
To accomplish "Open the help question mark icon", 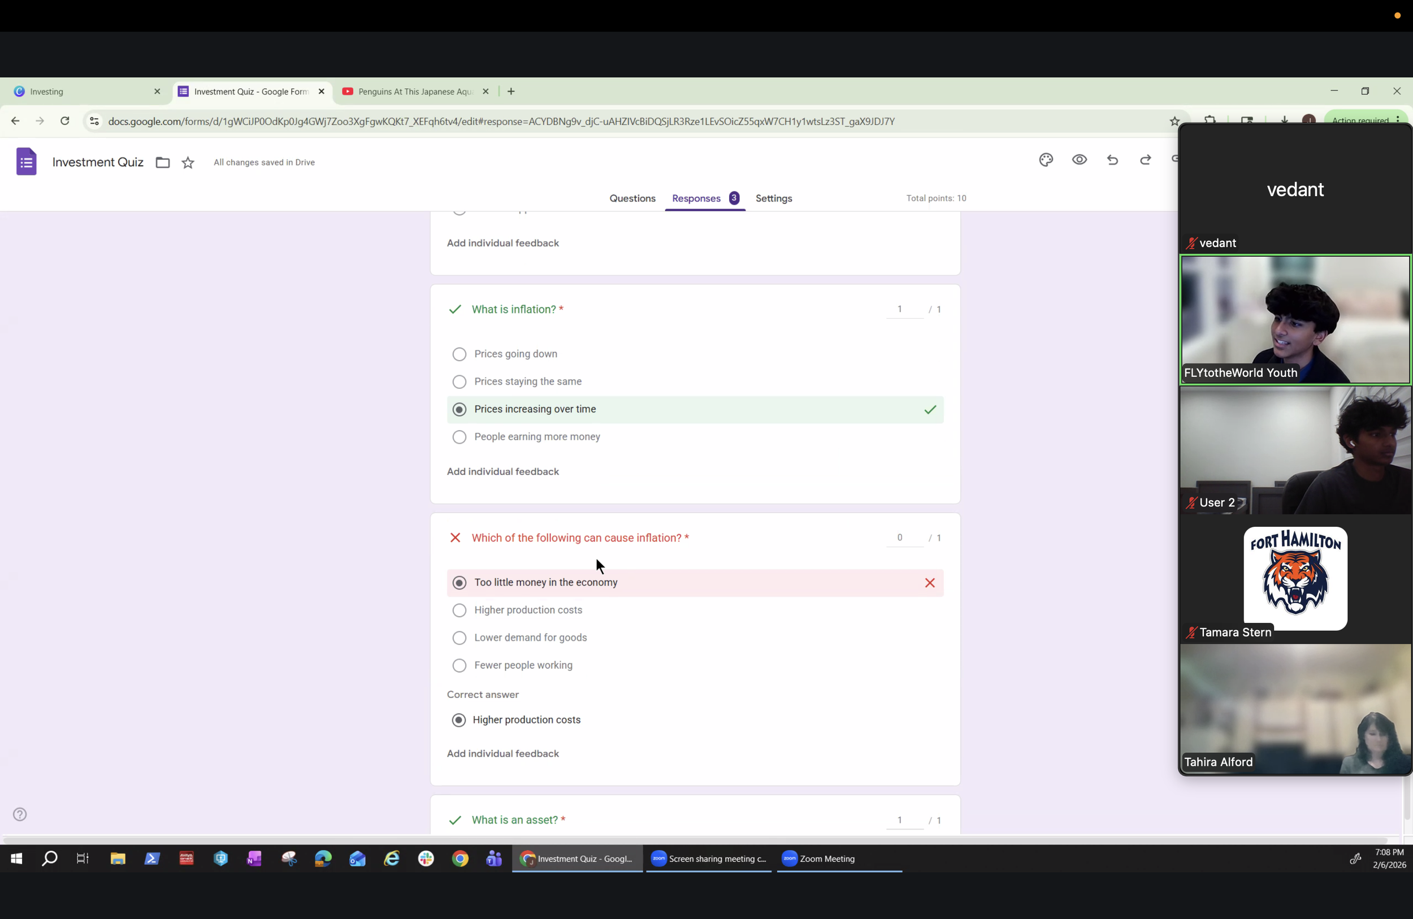I will point(20,814).
